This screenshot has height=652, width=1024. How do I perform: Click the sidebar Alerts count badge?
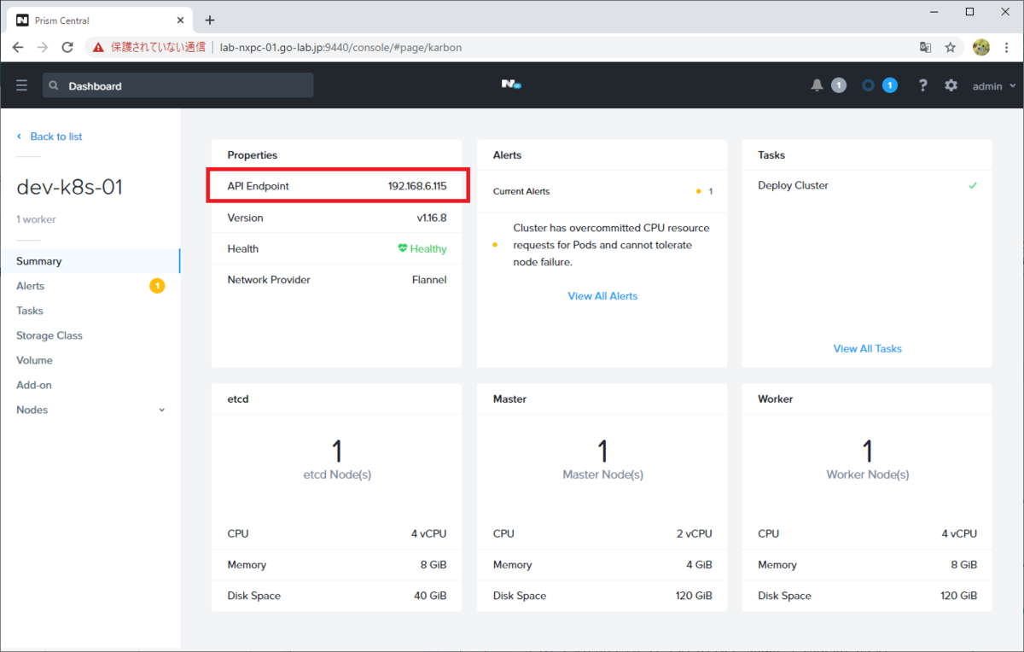pos(157,286)
